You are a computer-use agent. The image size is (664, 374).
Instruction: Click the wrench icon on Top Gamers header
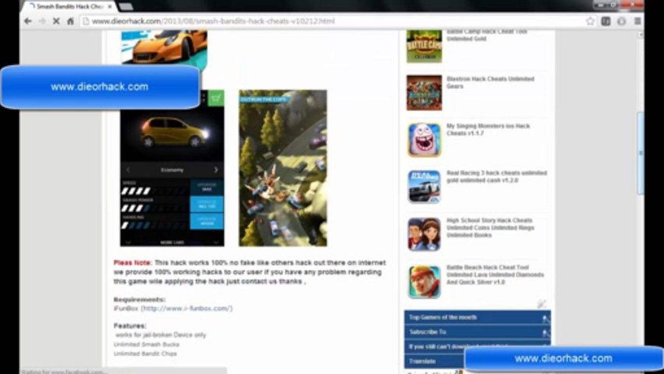pyautogui.click(x=546, y=318)
